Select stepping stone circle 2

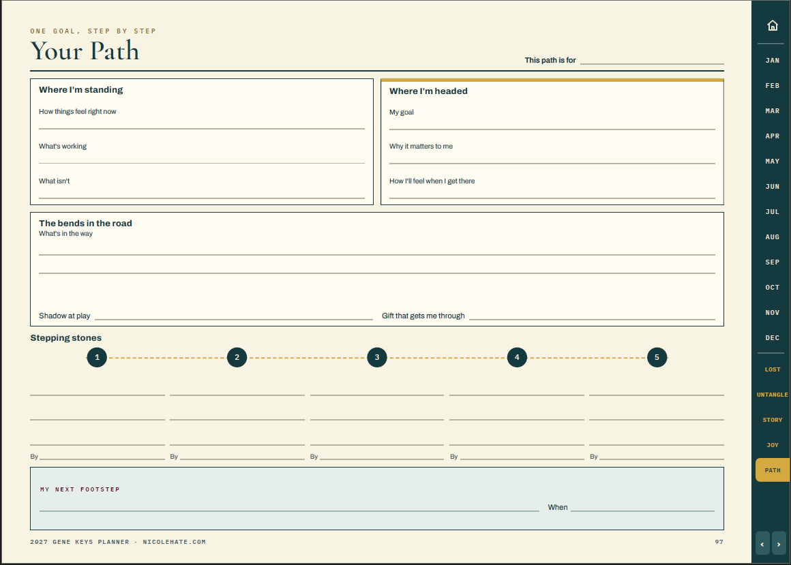click(237, 357)
